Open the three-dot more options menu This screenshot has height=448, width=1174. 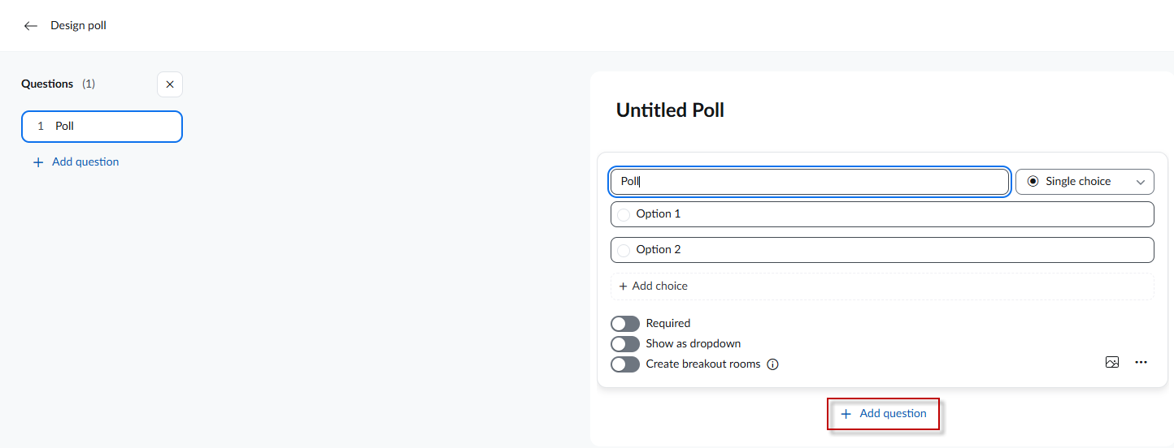[x=1141, y=363]
